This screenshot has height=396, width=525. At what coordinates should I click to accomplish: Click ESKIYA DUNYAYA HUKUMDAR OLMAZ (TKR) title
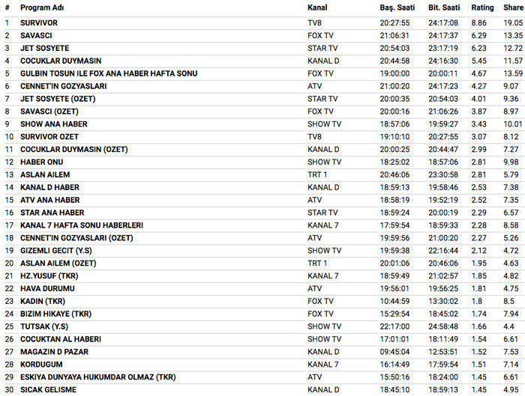93,377
